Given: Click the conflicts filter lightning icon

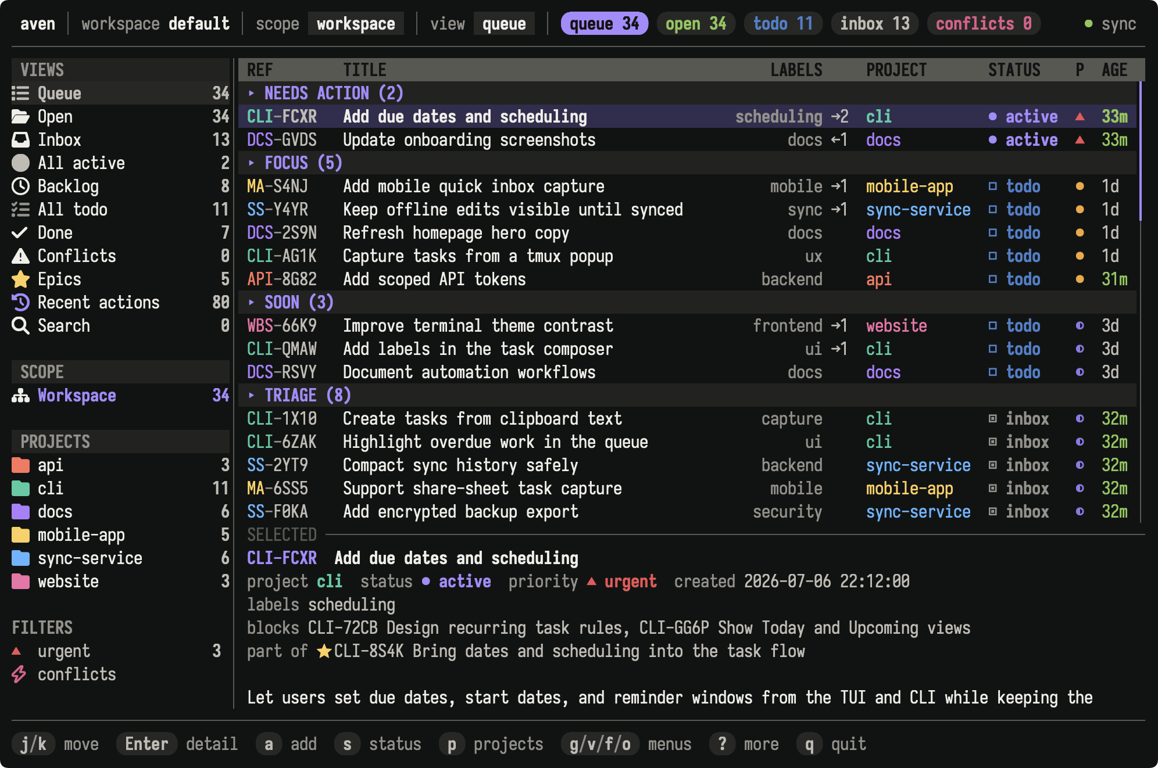Looking at the screenshot, I should [19, 674].
